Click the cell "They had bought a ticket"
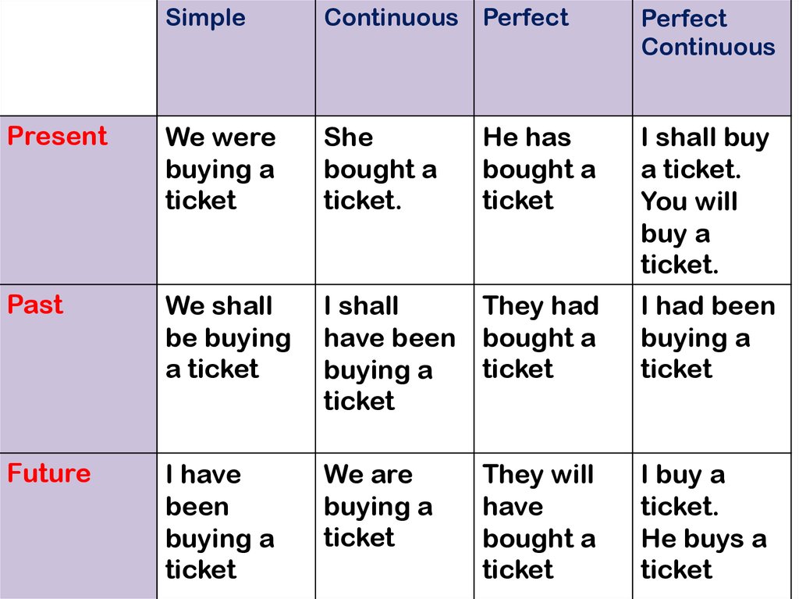This screenshot has width=799, height=599. pos(553,369)
